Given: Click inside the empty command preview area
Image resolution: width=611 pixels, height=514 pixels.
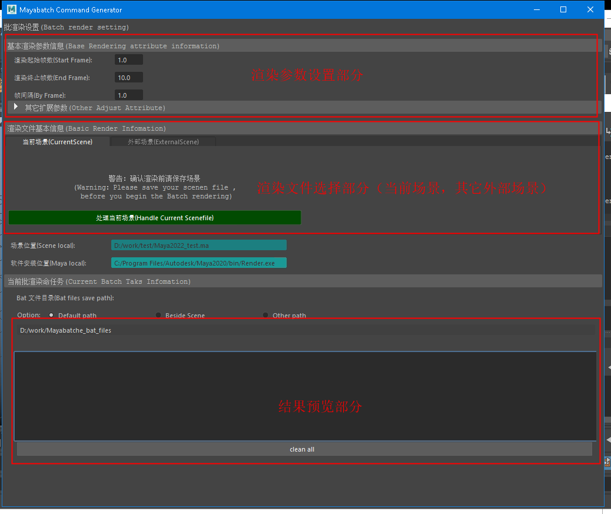Looking at the screenshot, I should coord(304,396).
